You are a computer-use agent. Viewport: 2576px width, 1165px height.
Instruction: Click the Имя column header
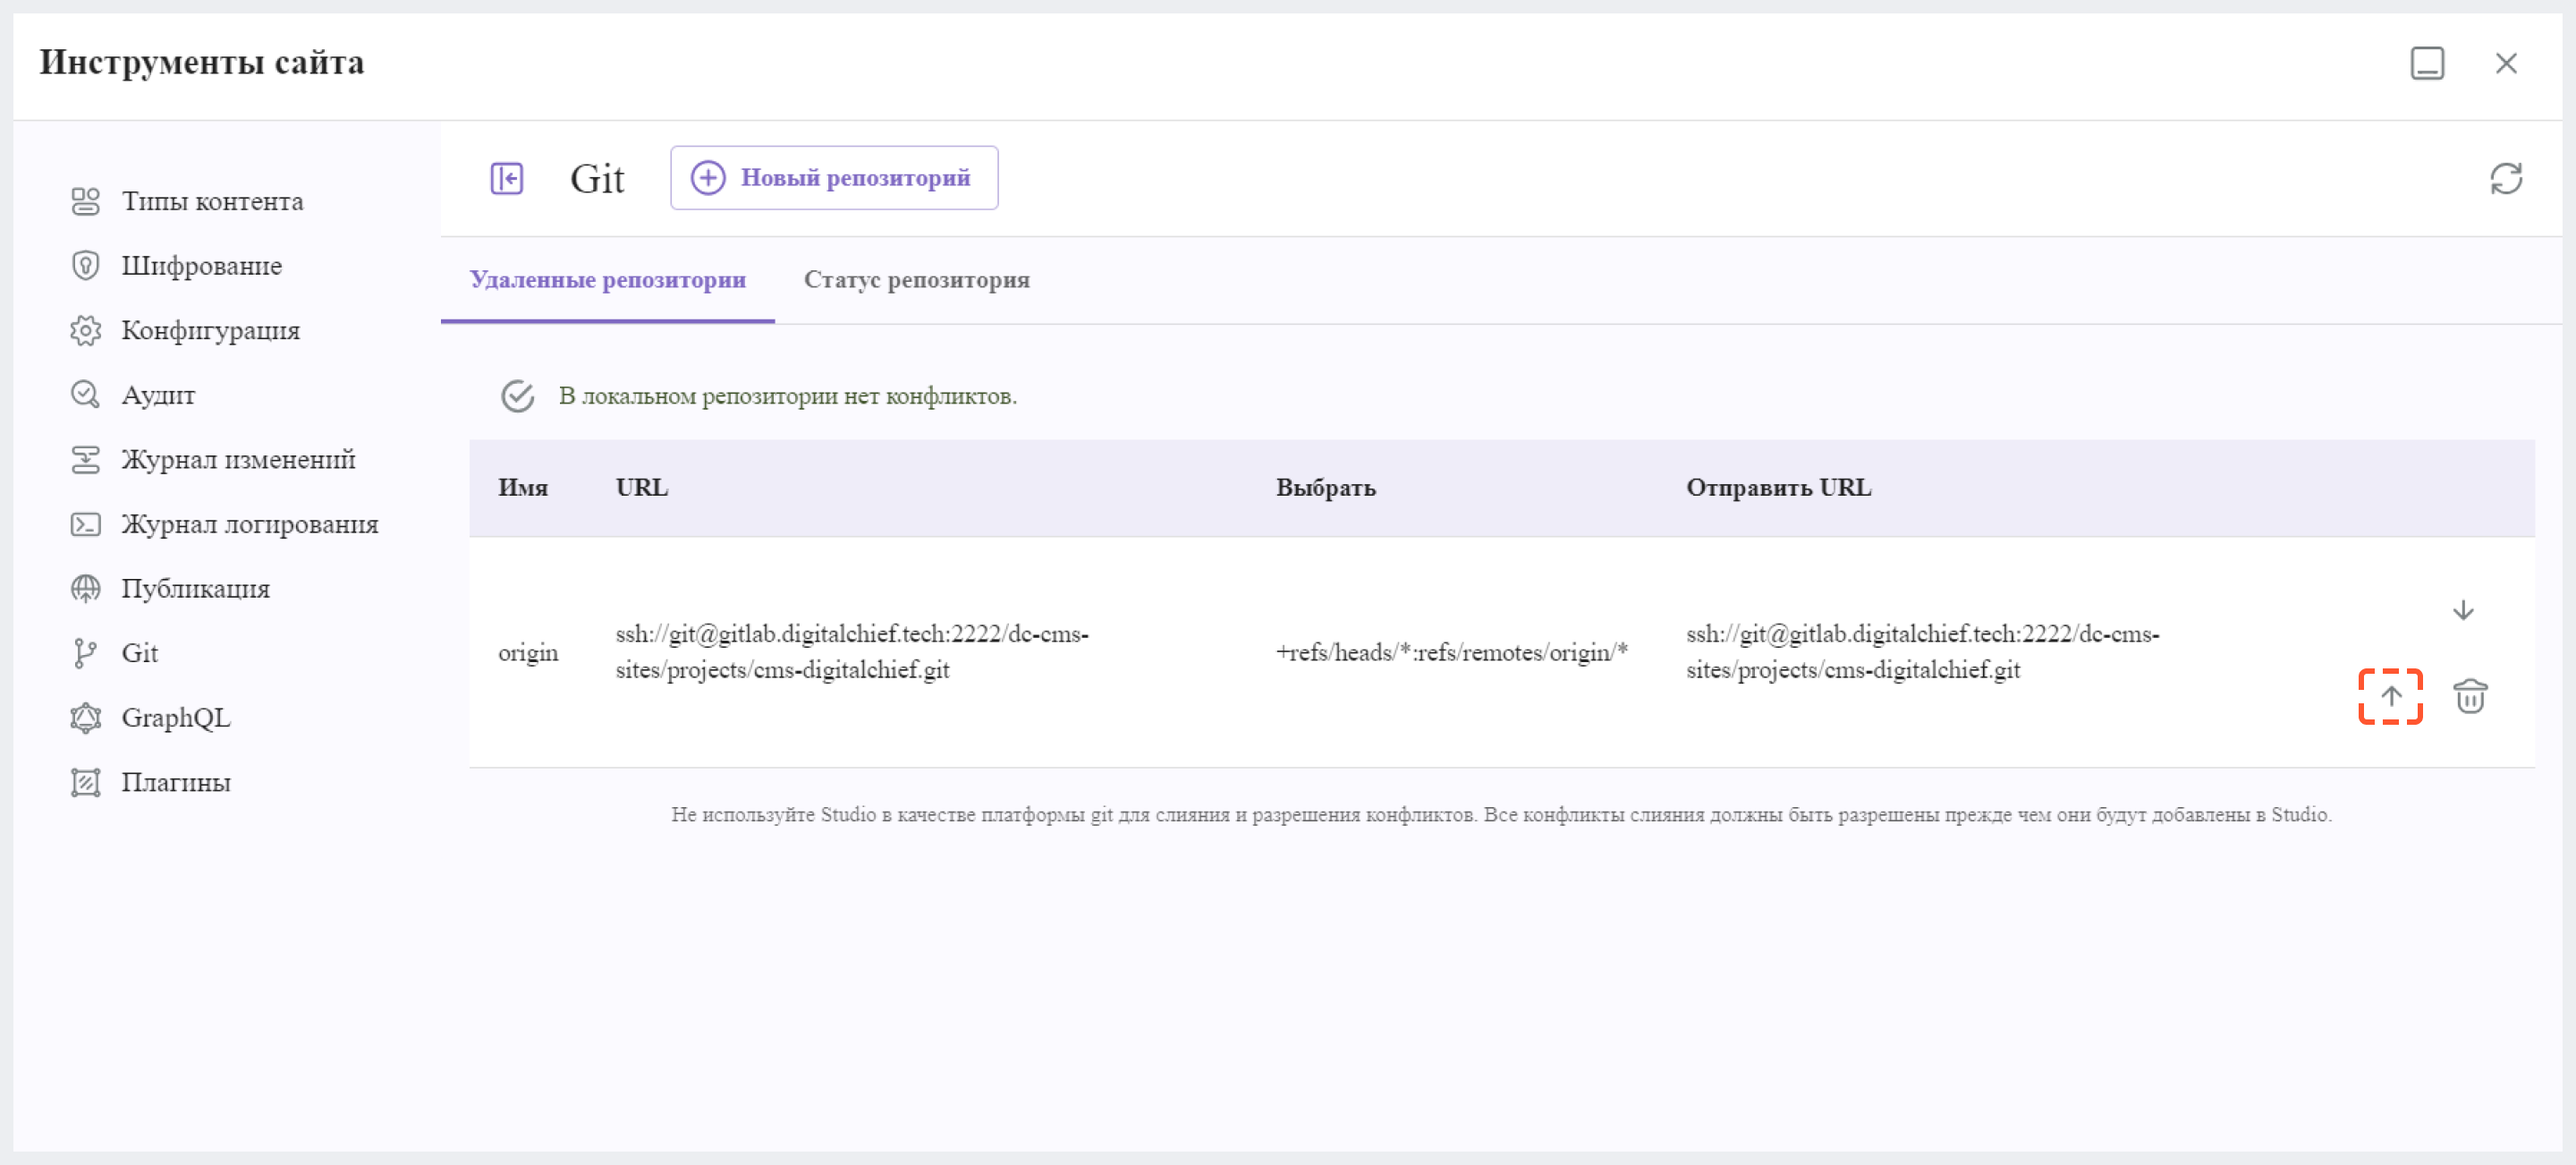coord(523,488)
